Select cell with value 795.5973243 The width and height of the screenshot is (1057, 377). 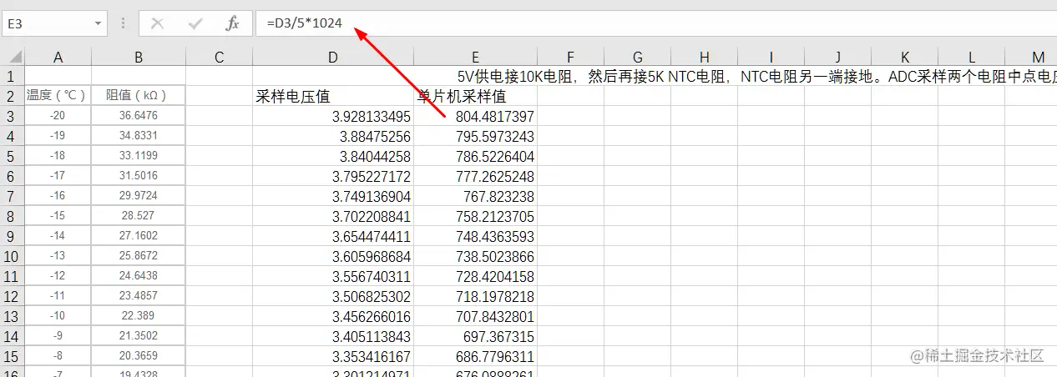pos(475,136)
